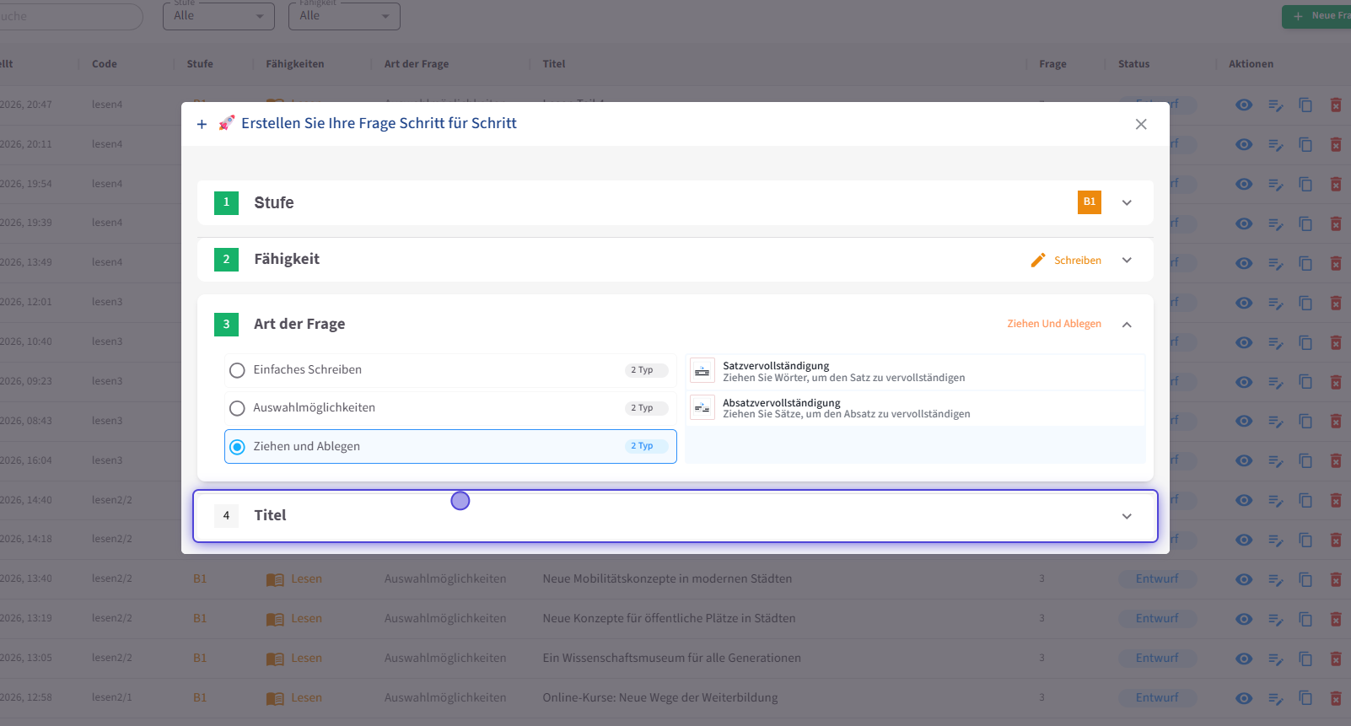The width and height of the screenshot is (1351, 726).
Task: Click the eye icon in the bottom row
Action: coord(1243,698)
